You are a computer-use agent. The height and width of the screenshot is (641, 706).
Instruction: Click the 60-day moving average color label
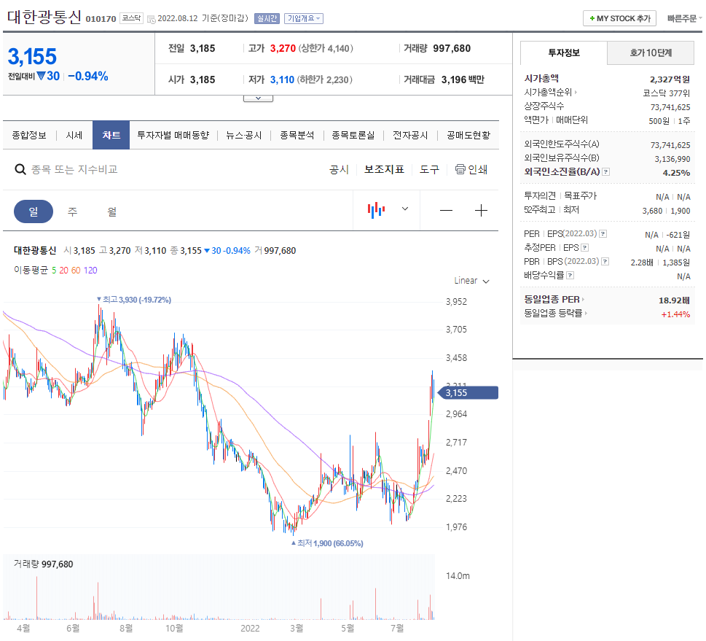tap(76, 270)
